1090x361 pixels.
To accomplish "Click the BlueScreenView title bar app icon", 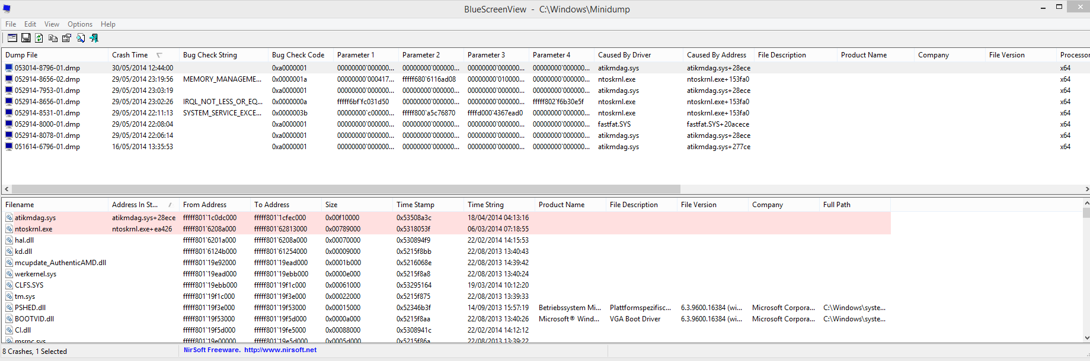I will pos(7,9).
